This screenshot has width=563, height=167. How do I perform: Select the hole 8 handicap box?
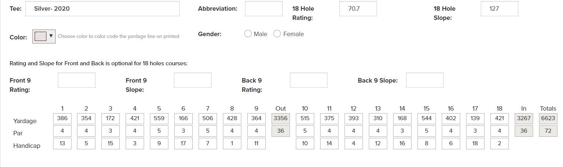(232, 143)
